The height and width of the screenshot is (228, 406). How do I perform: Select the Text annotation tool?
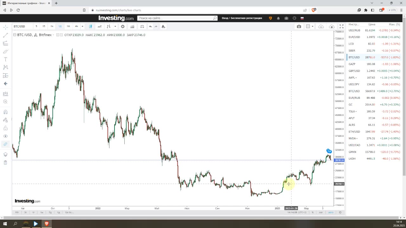tap(5, 59)
